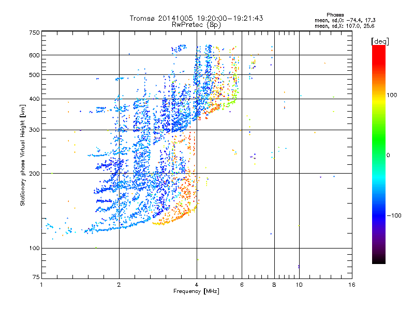Click the '75' y-axis tick label
Image resolution: width=414 pixels, height=310 pixels.
tap(36, 277)
